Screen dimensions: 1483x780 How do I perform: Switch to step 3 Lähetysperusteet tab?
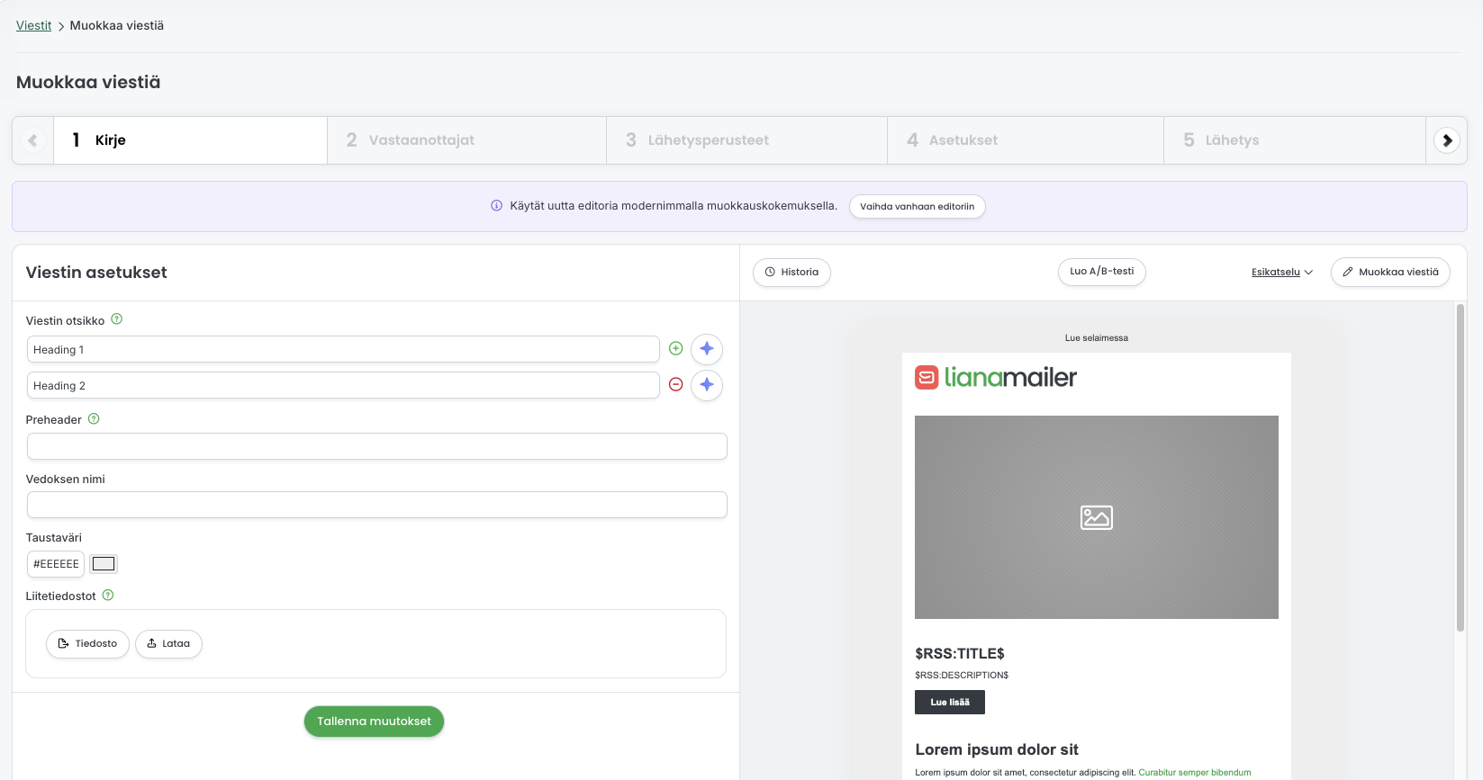(746, 140)
